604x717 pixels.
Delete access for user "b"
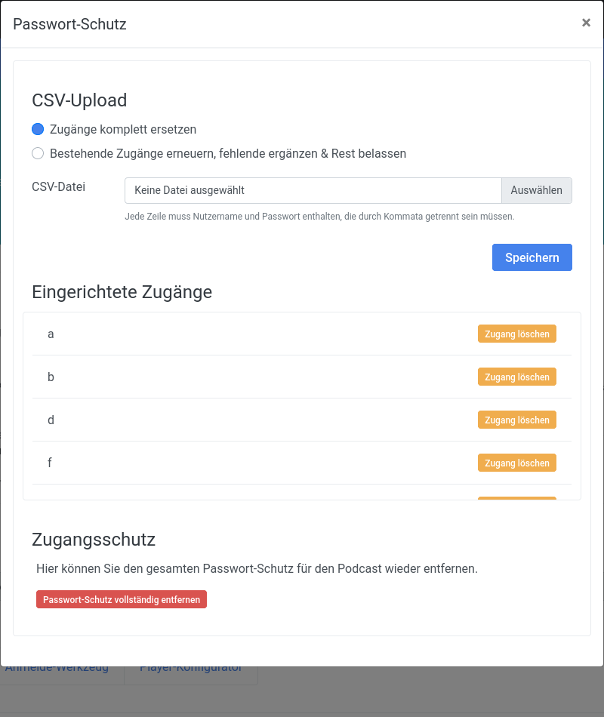[516, 377]
